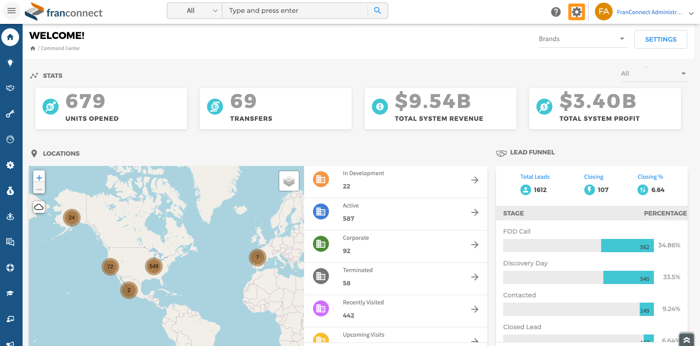Click the search magnifier icon
Viewport: 700px width, 346px height.
(377, 11)
